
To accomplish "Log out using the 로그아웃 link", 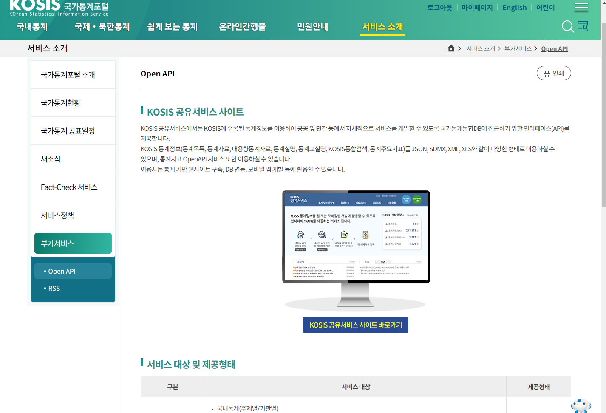I will (439, 7).
